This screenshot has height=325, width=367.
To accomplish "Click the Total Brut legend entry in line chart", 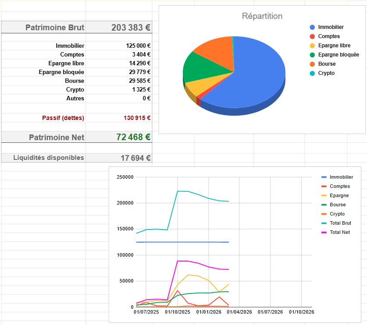I will click(x=340, y=223).
